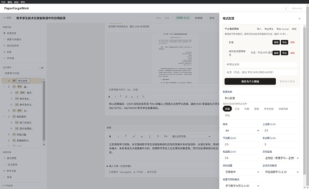The height and width of the screenshot is (189, 309).
Task: Switch to the 图表 tab
Action: (257, 109)
